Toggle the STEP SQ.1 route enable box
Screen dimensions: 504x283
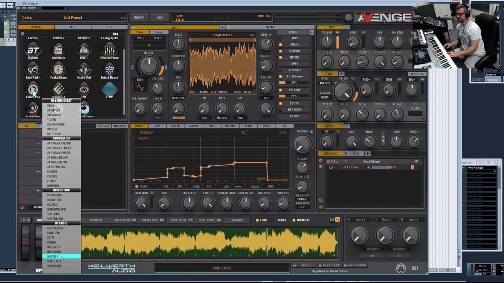[x=280, y=70]
